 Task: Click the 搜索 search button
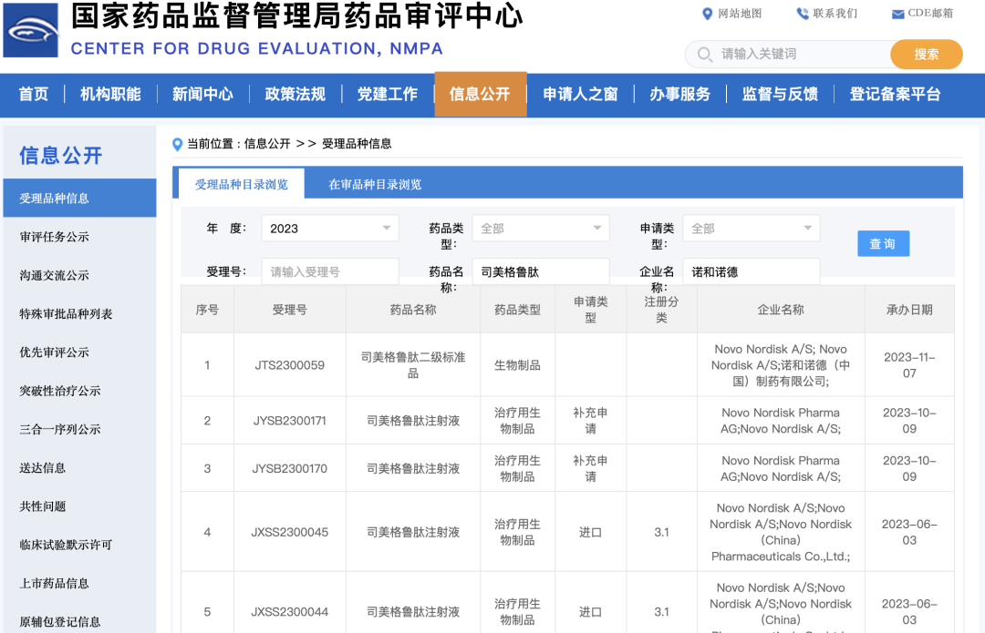tap(926, 55)
